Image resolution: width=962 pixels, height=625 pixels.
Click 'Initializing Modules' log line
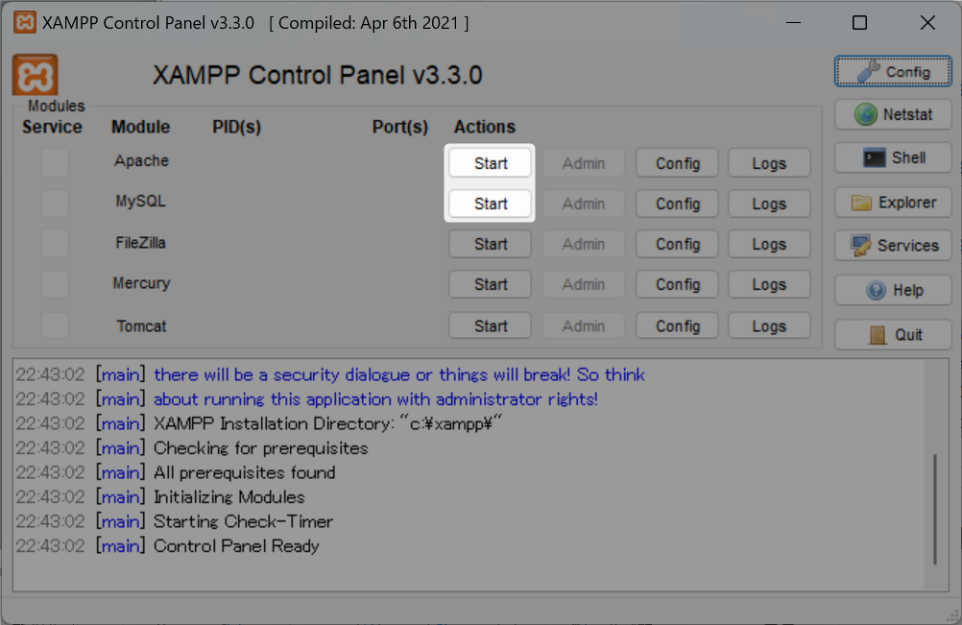point(228,496)
